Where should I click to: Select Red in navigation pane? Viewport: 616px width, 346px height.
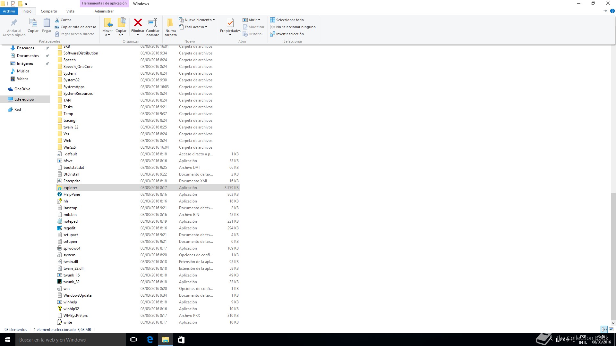17,110
